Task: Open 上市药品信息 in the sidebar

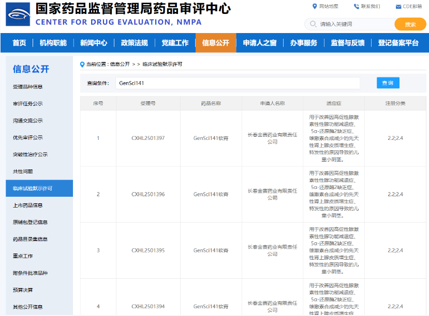Action: (x=27, y=205)
